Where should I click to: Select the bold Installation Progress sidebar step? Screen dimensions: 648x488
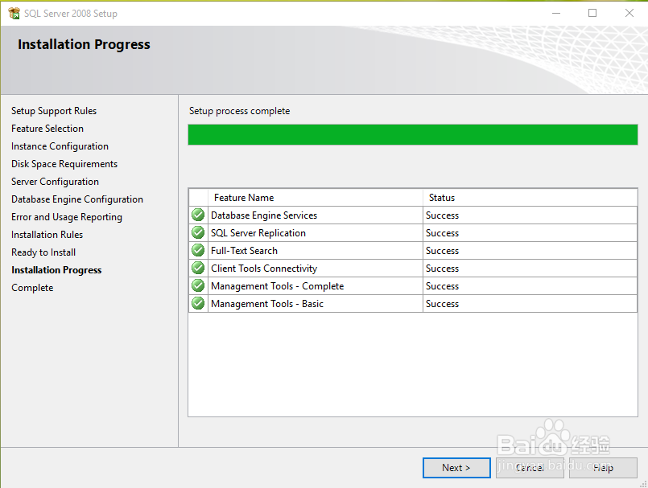[56, 270]
